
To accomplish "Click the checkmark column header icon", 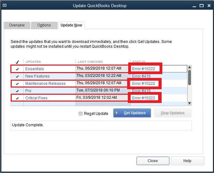I will [17, 62].
